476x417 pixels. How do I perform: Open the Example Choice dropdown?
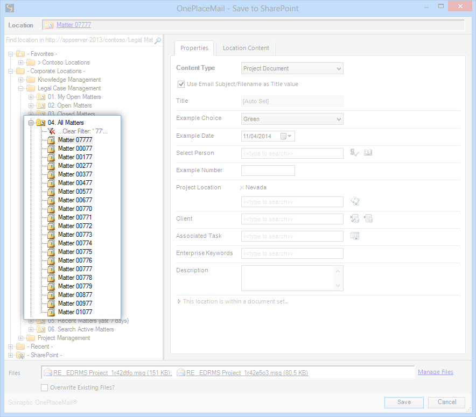(x=292, y=119)
